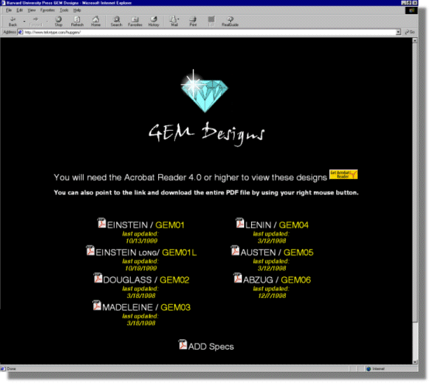Click the Stop toolbar button
The height and width of the screenshot is (384, 430).
(x=58, y=21)
